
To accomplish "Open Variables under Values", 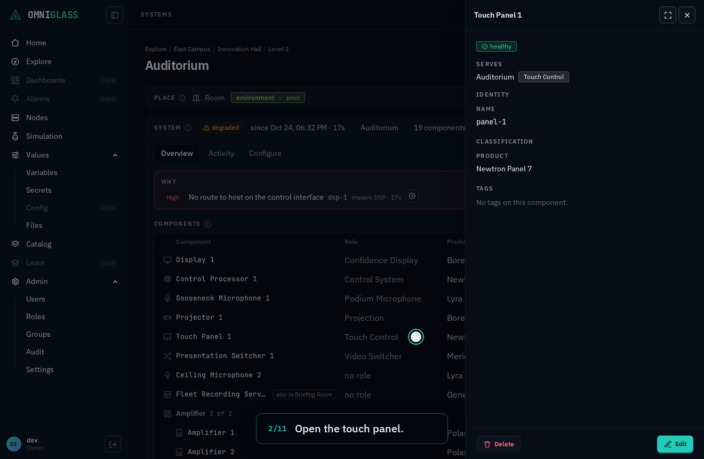I will coord(42,172).
